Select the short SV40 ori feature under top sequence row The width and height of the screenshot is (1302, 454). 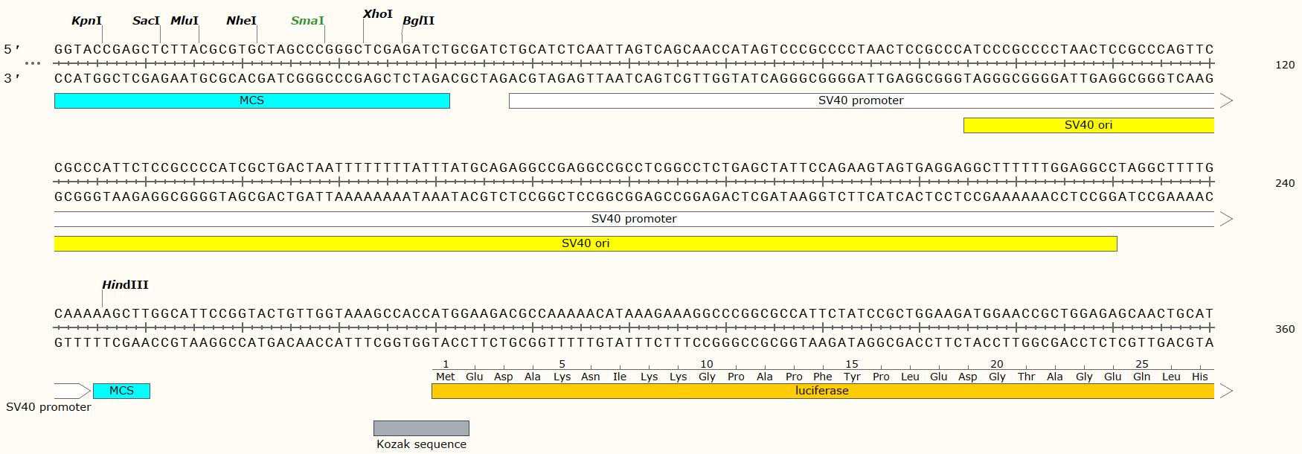[1088, 125]
